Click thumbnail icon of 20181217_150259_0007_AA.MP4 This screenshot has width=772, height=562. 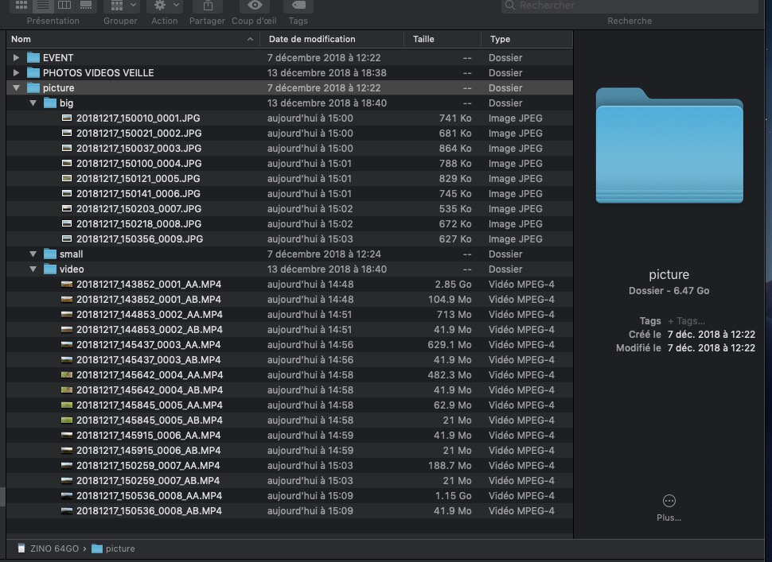click(67, 466)
